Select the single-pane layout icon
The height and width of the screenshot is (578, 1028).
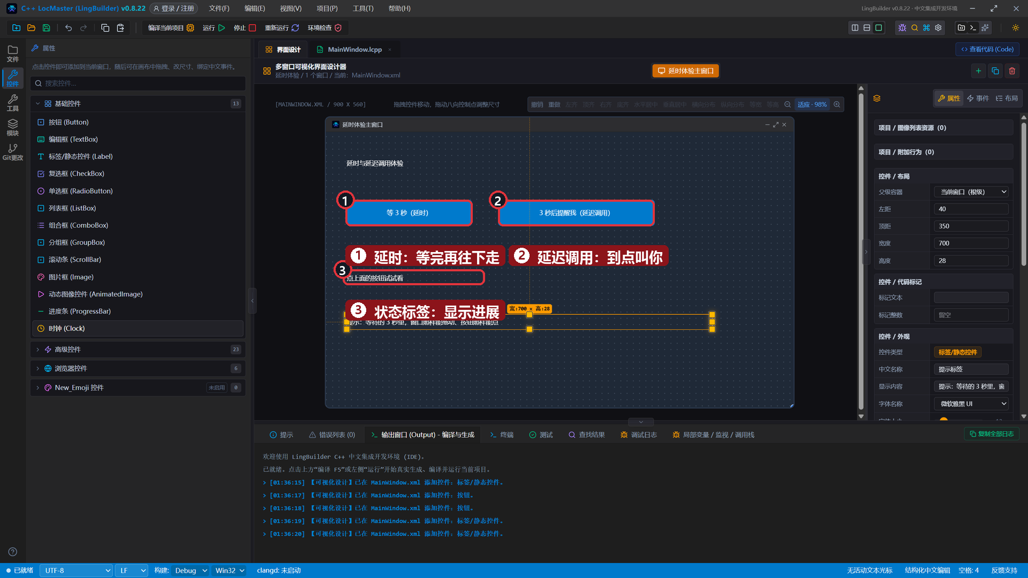[879, 28]
